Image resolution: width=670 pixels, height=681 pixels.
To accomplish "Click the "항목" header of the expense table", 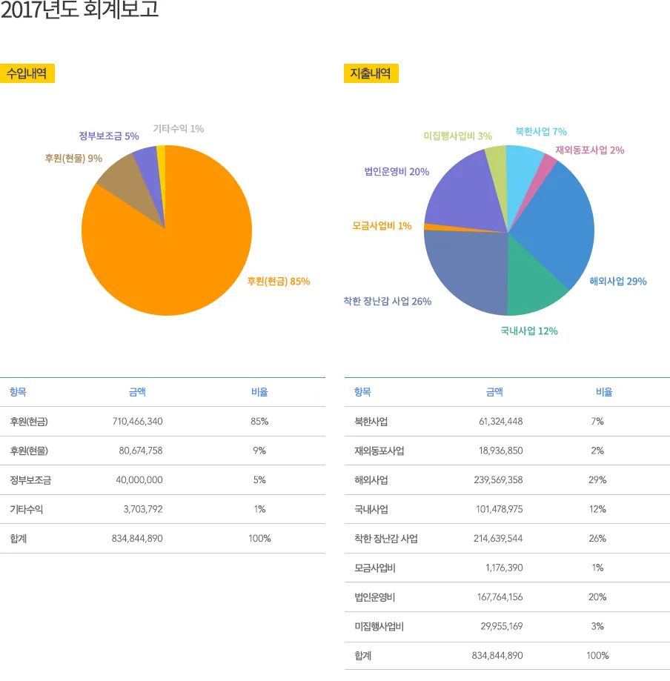I will pos(363,392).
